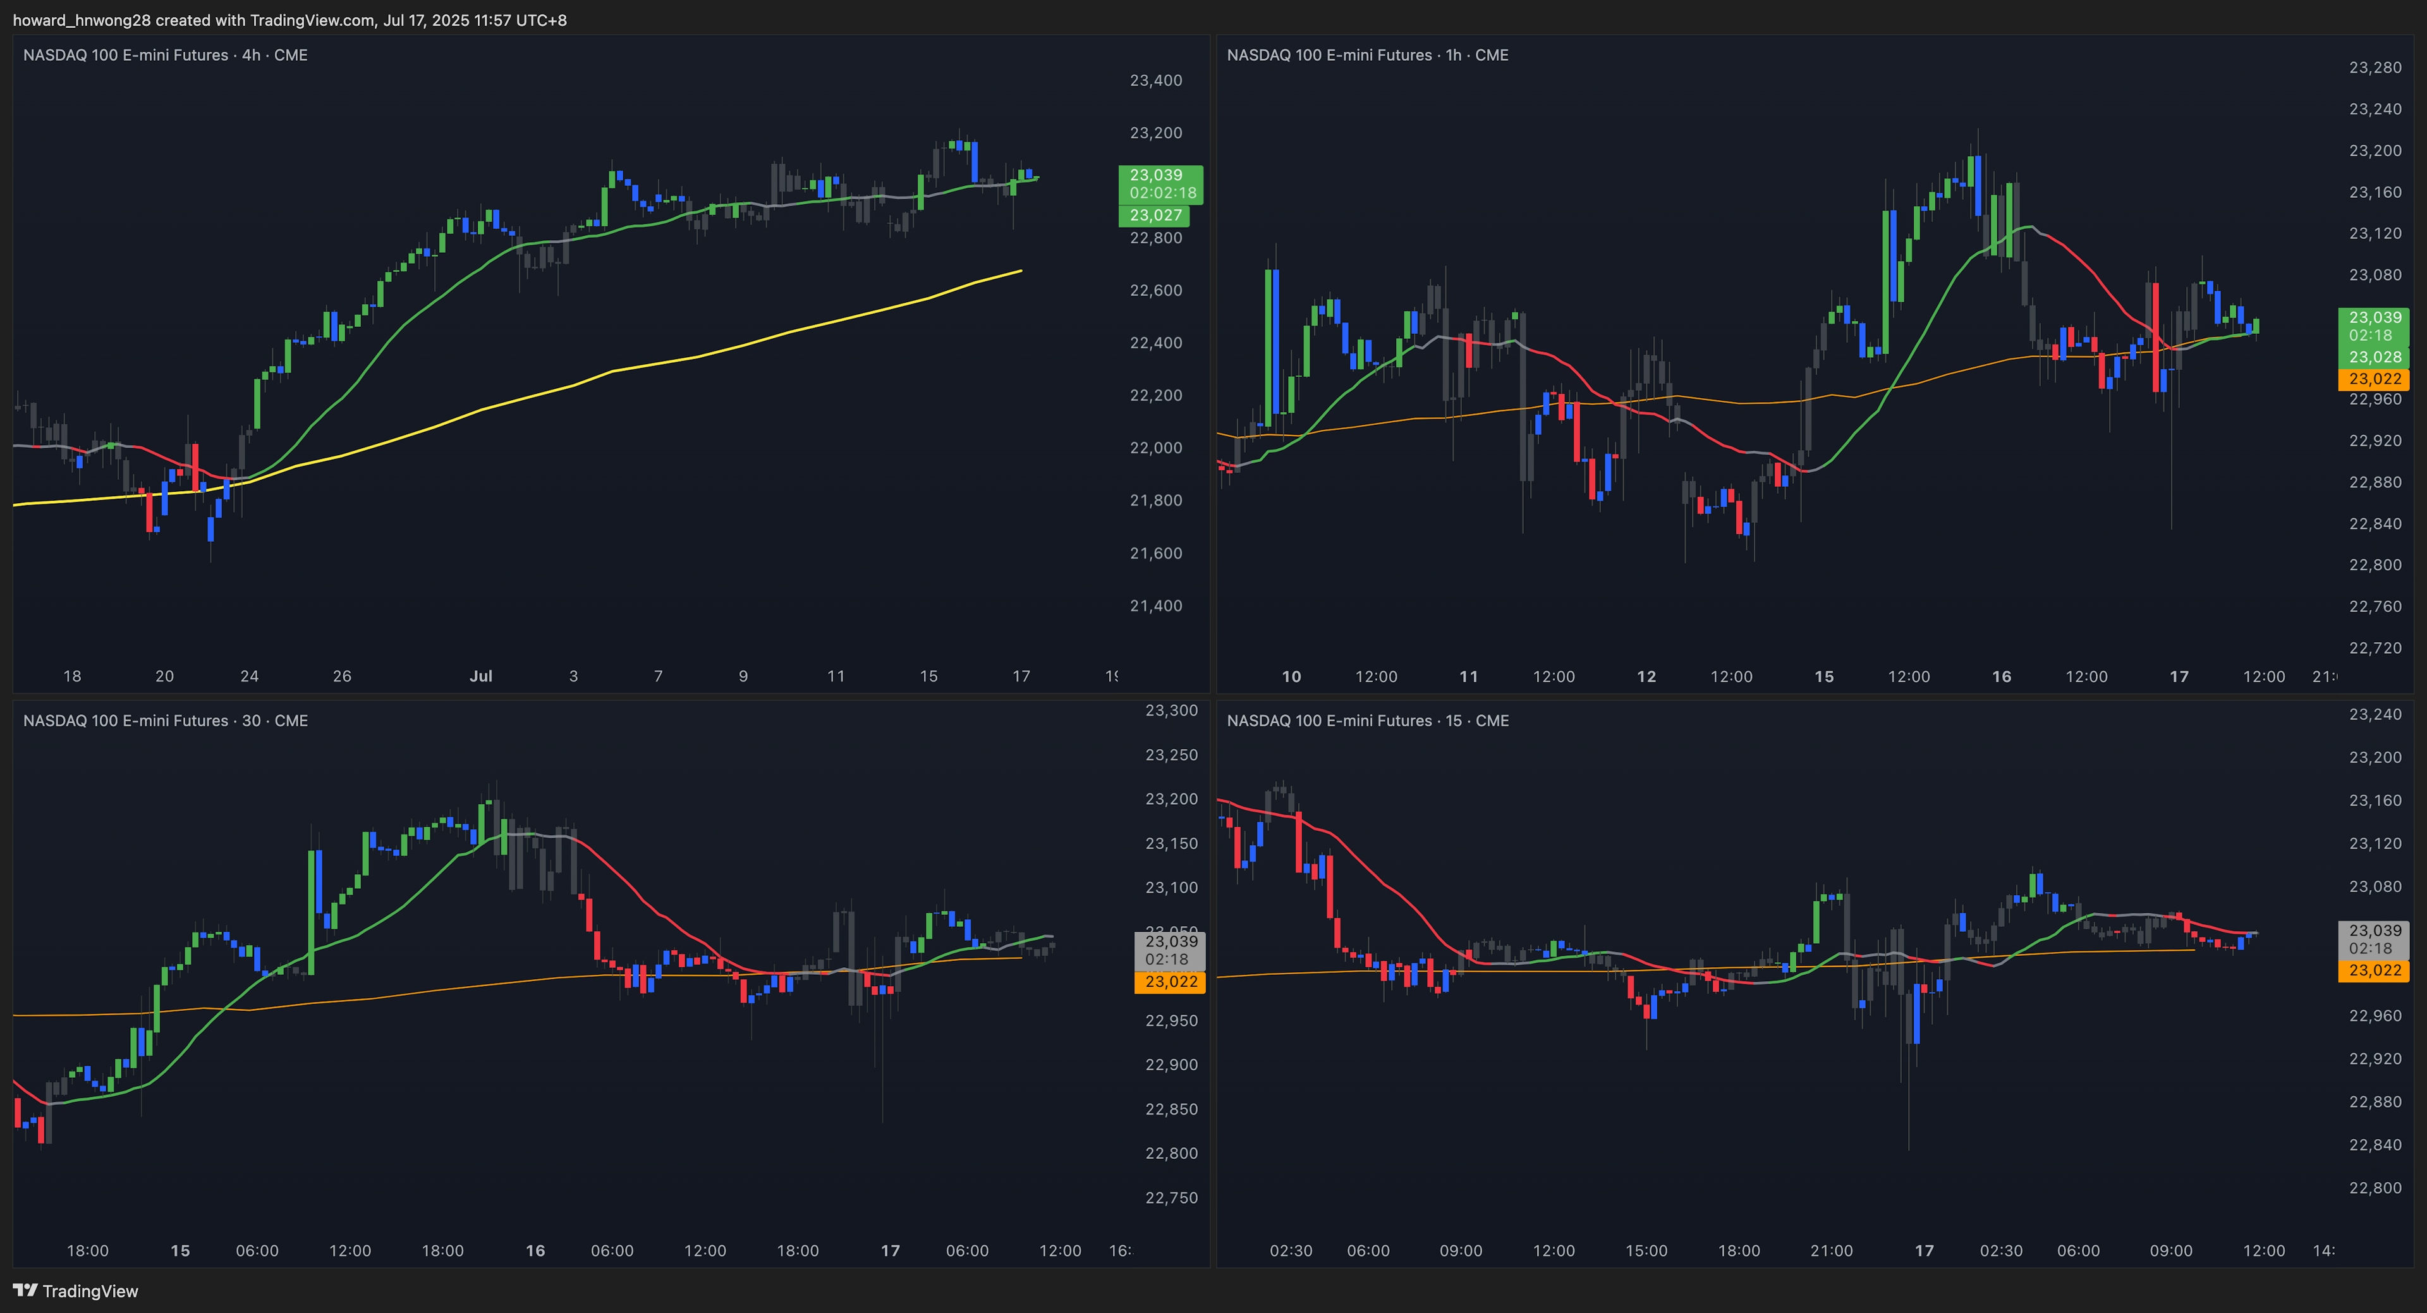
Task: Click the '24' date on 4h time axis
Action: [250, 676]
